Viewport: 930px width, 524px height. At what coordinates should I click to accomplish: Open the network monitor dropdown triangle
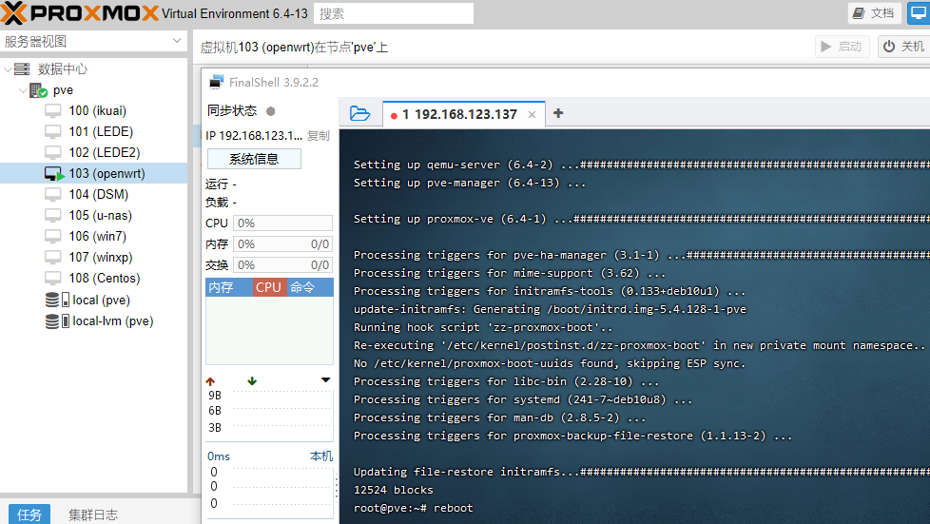tap(326, 380)
